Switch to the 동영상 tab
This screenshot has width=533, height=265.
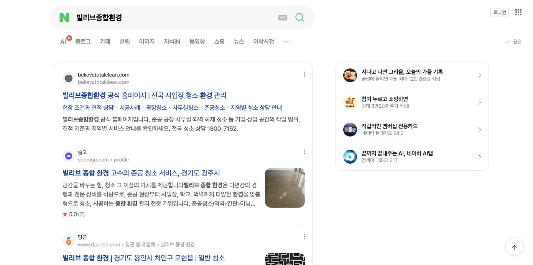coord(197,42)
